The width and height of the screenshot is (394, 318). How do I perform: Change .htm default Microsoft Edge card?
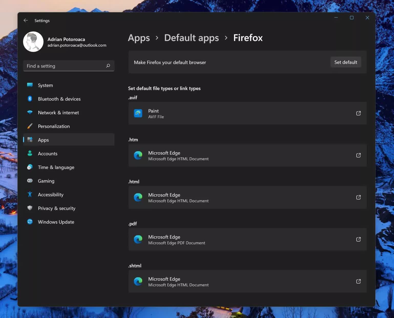click(247, 155)
